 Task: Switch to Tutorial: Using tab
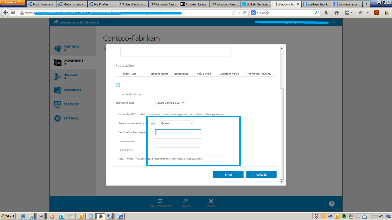tap(194, 4)
